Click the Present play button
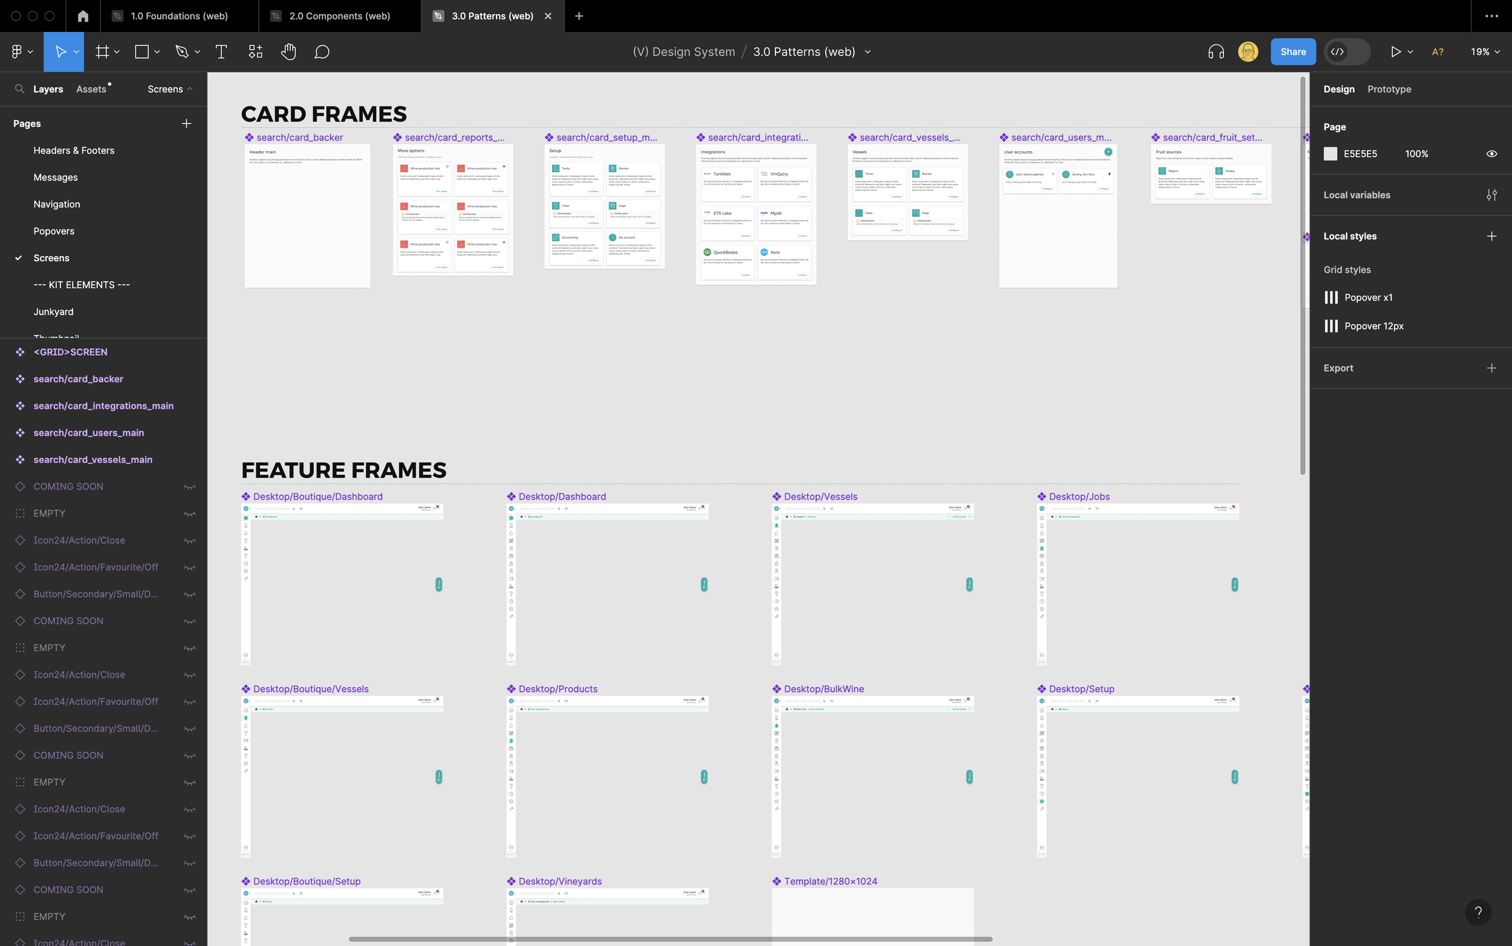This screenshot has height=946, width=1512. [1395, 52]
